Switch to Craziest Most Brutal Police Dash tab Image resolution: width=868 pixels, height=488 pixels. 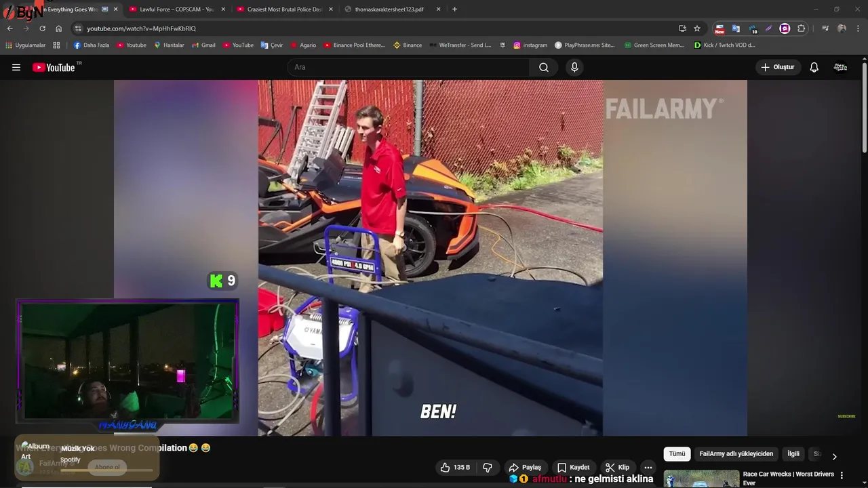click(x=284, y=9)
